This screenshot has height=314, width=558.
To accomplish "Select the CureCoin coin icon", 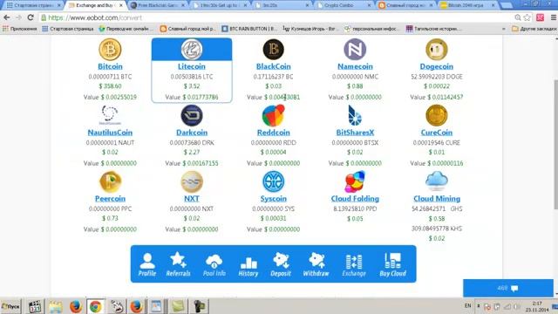I will (x=436, y=115).
